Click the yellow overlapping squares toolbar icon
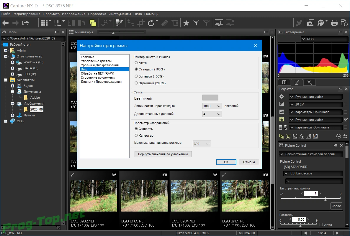This screenshot has width=350, height=236. pyautogui.click(x=93, y=23)
